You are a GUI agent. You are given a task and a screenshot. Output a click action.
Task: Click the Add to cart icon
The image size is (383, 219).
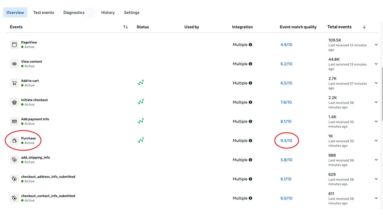[x=14, y=83]
